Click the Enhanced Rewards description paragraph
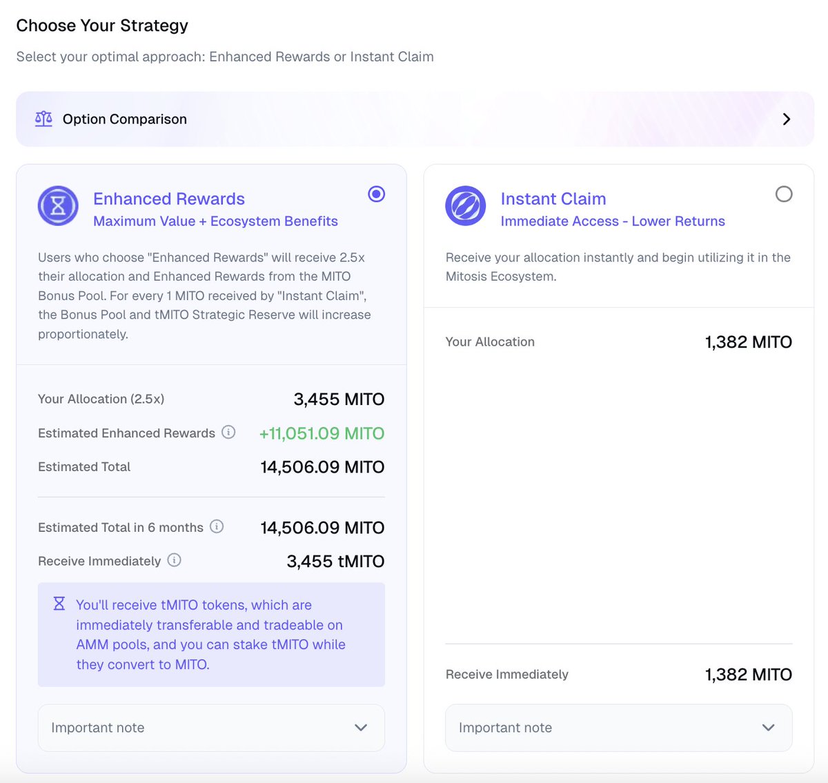This screenshot has width=828, height=783. tap(204, 295)
